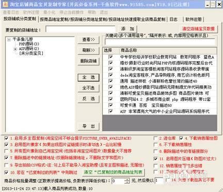Click the 添加 button
This screenshot has width=223, height=192.
(128, 29)
